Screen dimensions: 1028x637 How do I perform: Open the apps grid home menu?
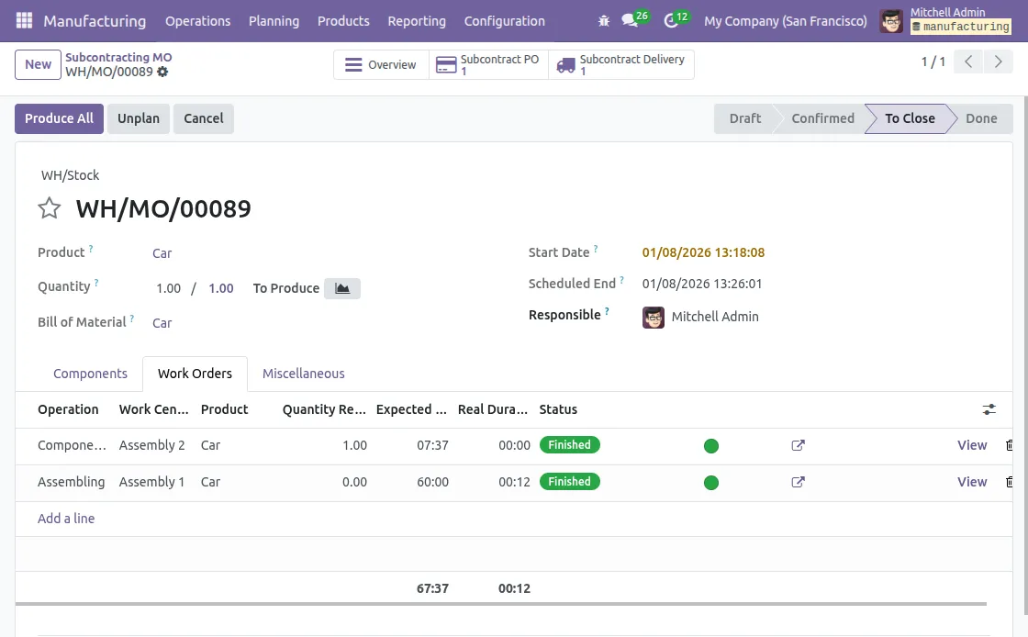coord(24,20)
